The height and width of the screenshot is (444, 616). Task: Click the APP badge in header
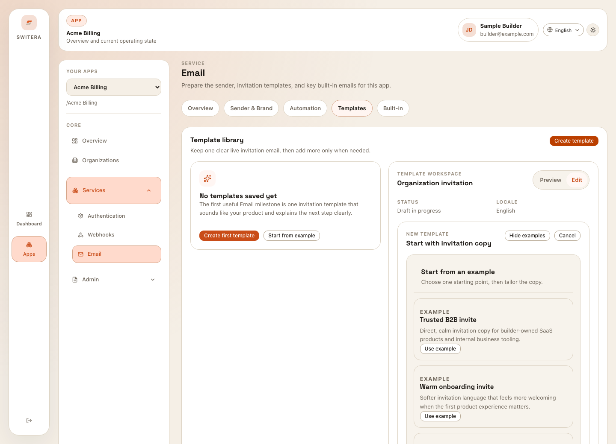click(x=77, y=20)
